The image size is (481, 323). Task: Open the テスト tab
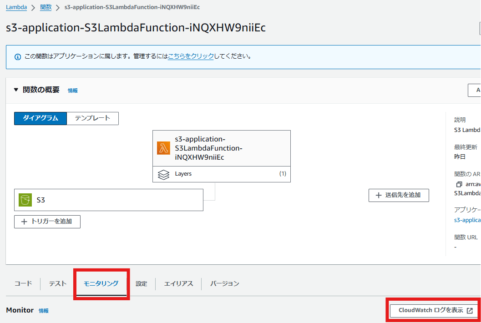(x=58, y=283)
